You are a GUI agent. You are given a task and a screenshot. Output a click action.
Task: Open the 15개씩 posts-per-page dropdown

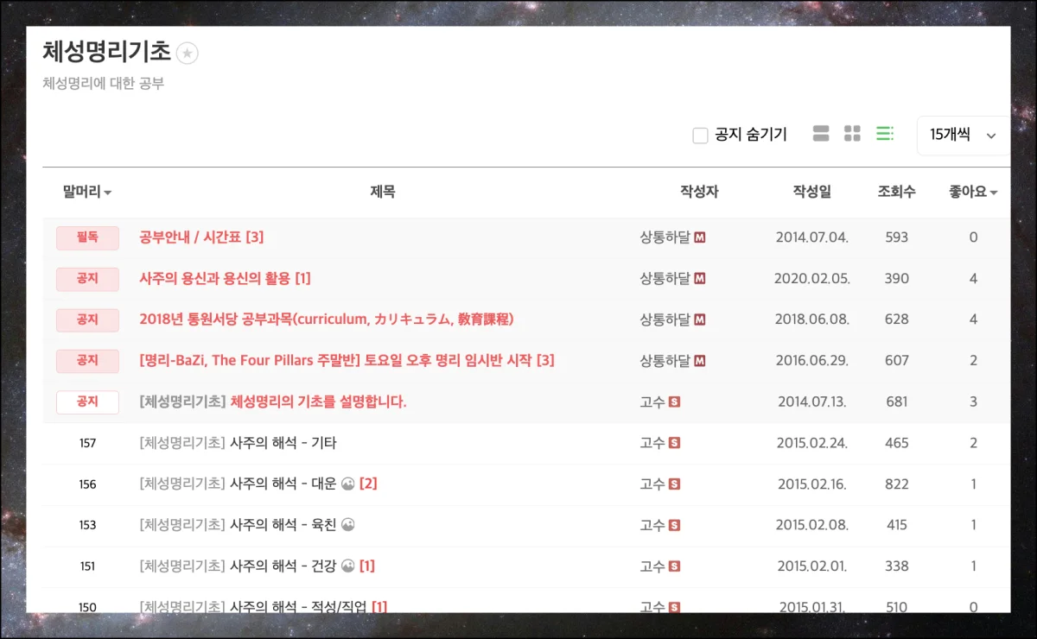(x=962, y=136)
